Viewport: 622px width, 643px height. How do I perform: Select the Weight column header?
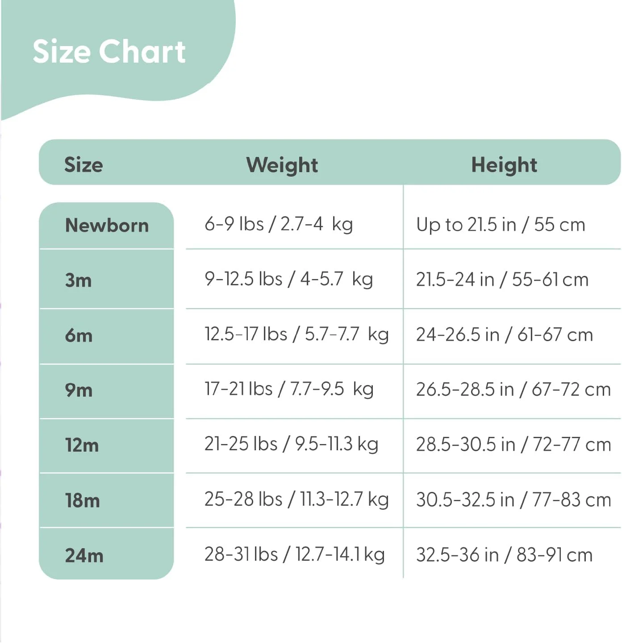point(282,165)
